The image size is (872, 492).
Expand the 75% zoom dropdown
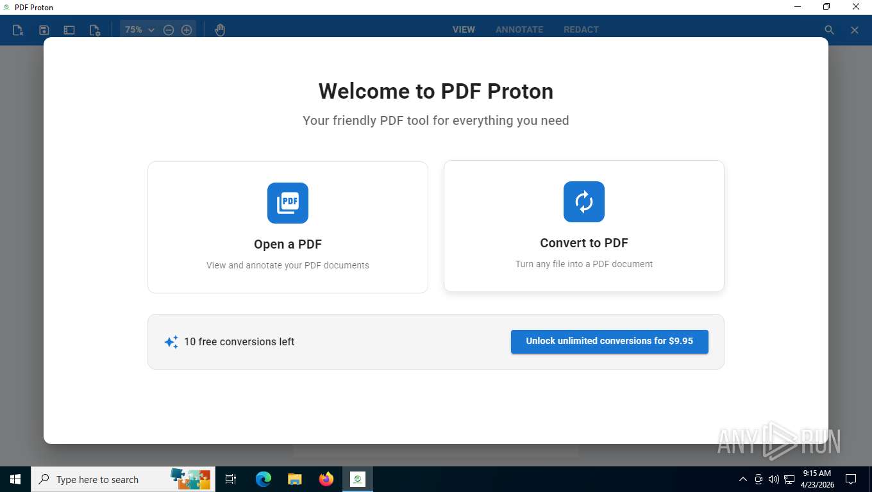[139, 30]
